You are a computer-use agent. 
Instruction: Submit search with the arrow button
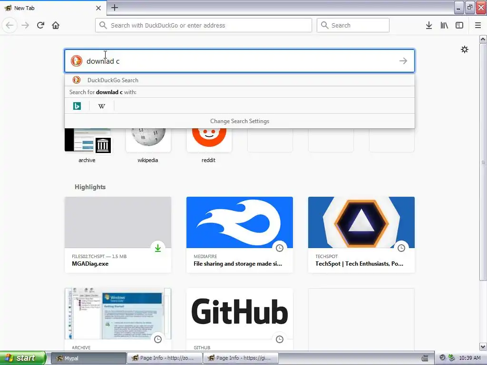[403, 61]
